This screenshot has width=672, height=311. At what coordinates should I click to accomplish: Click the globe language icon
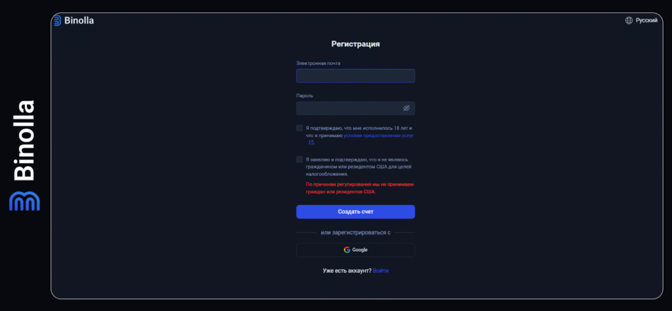point(629,20)
